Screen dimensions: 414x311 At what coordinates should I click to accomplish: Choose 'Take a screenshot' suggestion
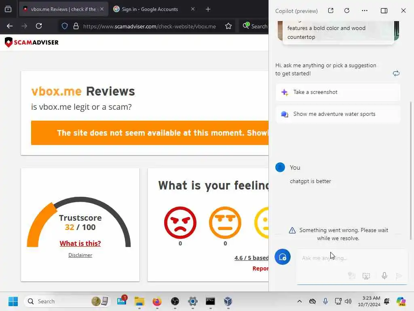pyautogui.click(x=338, y=92)
